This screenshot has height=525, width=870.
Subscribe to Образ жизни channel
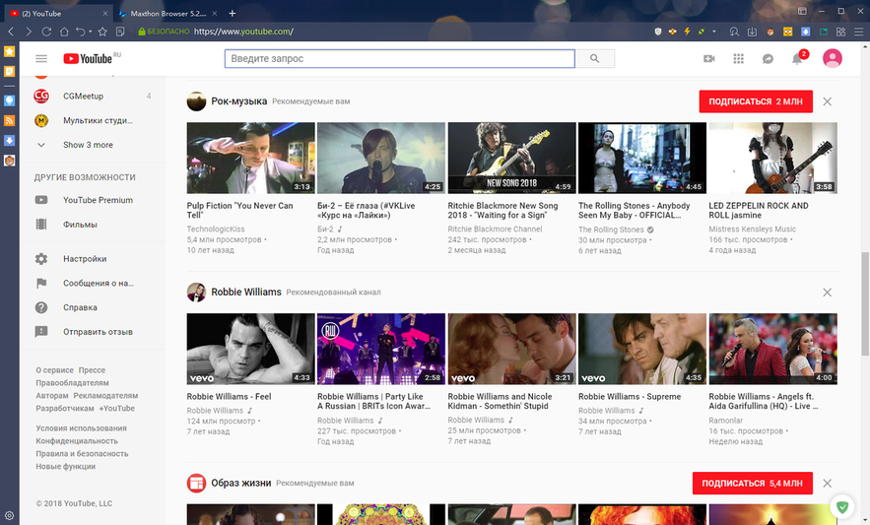[753, 484]
